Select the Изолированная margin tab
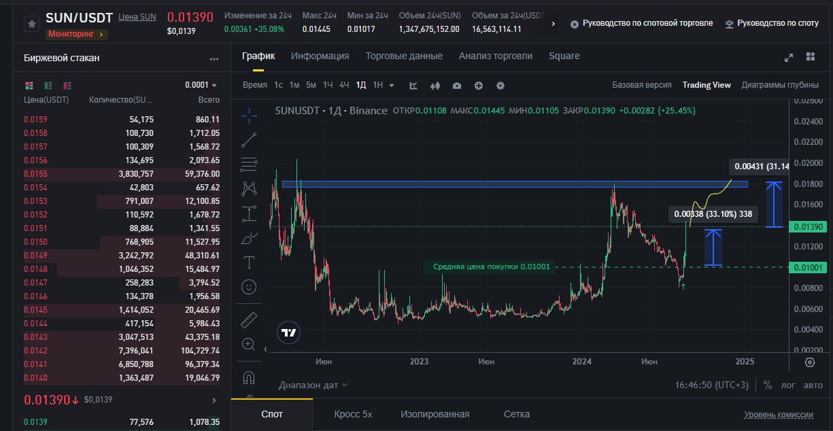 coord(435,414)
